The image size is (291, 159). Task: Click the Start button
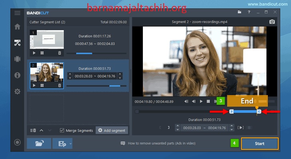(259, 143)
